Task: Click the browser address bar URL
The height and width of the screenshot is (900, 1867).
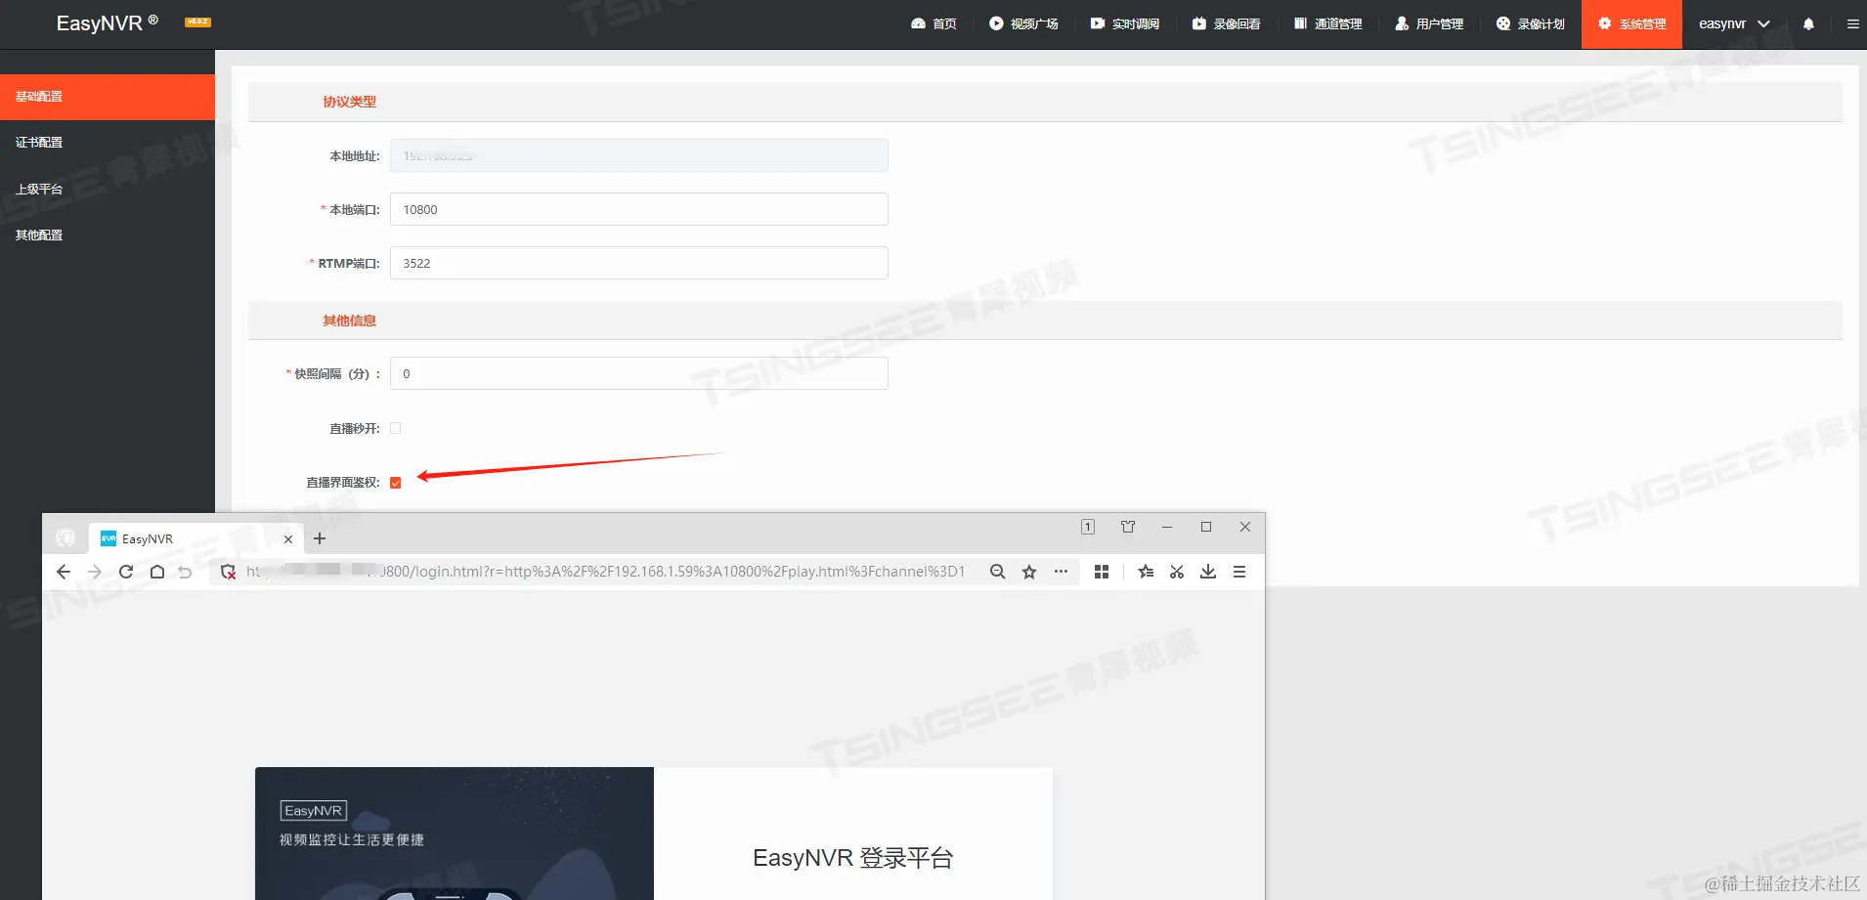Action: [606, 572]
